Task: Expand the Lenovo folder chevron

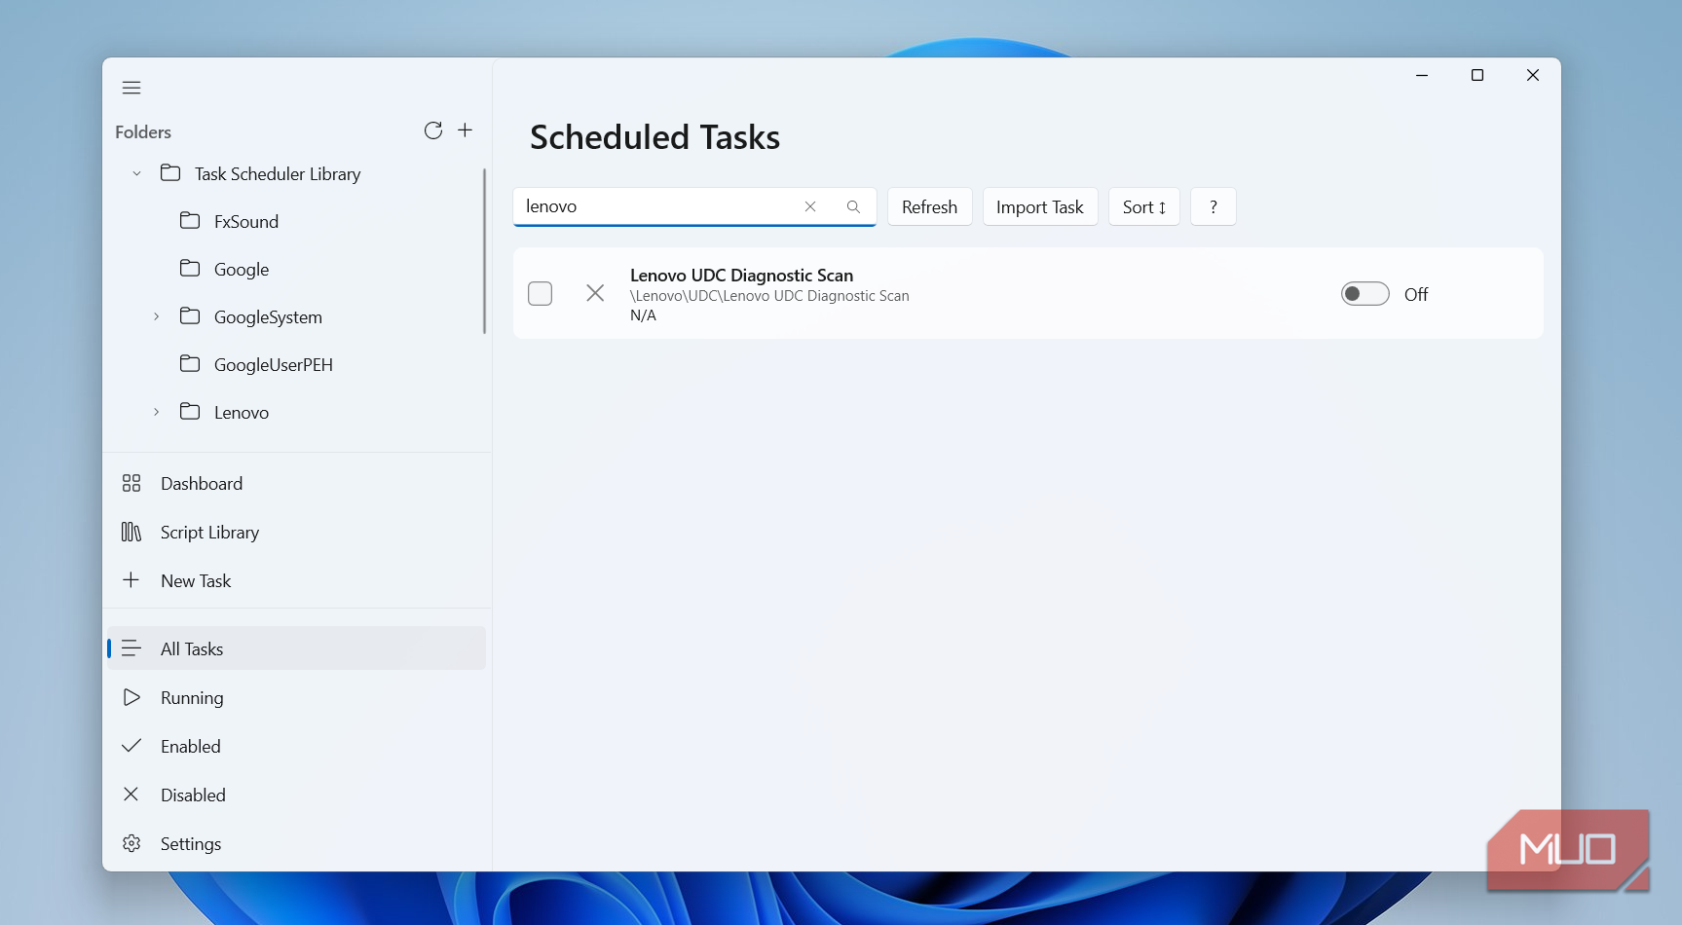Action: pyautogui.click(x=157, y=412)
